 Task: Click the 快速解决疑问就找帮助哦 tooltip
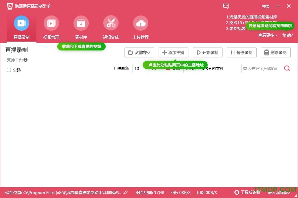click(x=270, y=26)
